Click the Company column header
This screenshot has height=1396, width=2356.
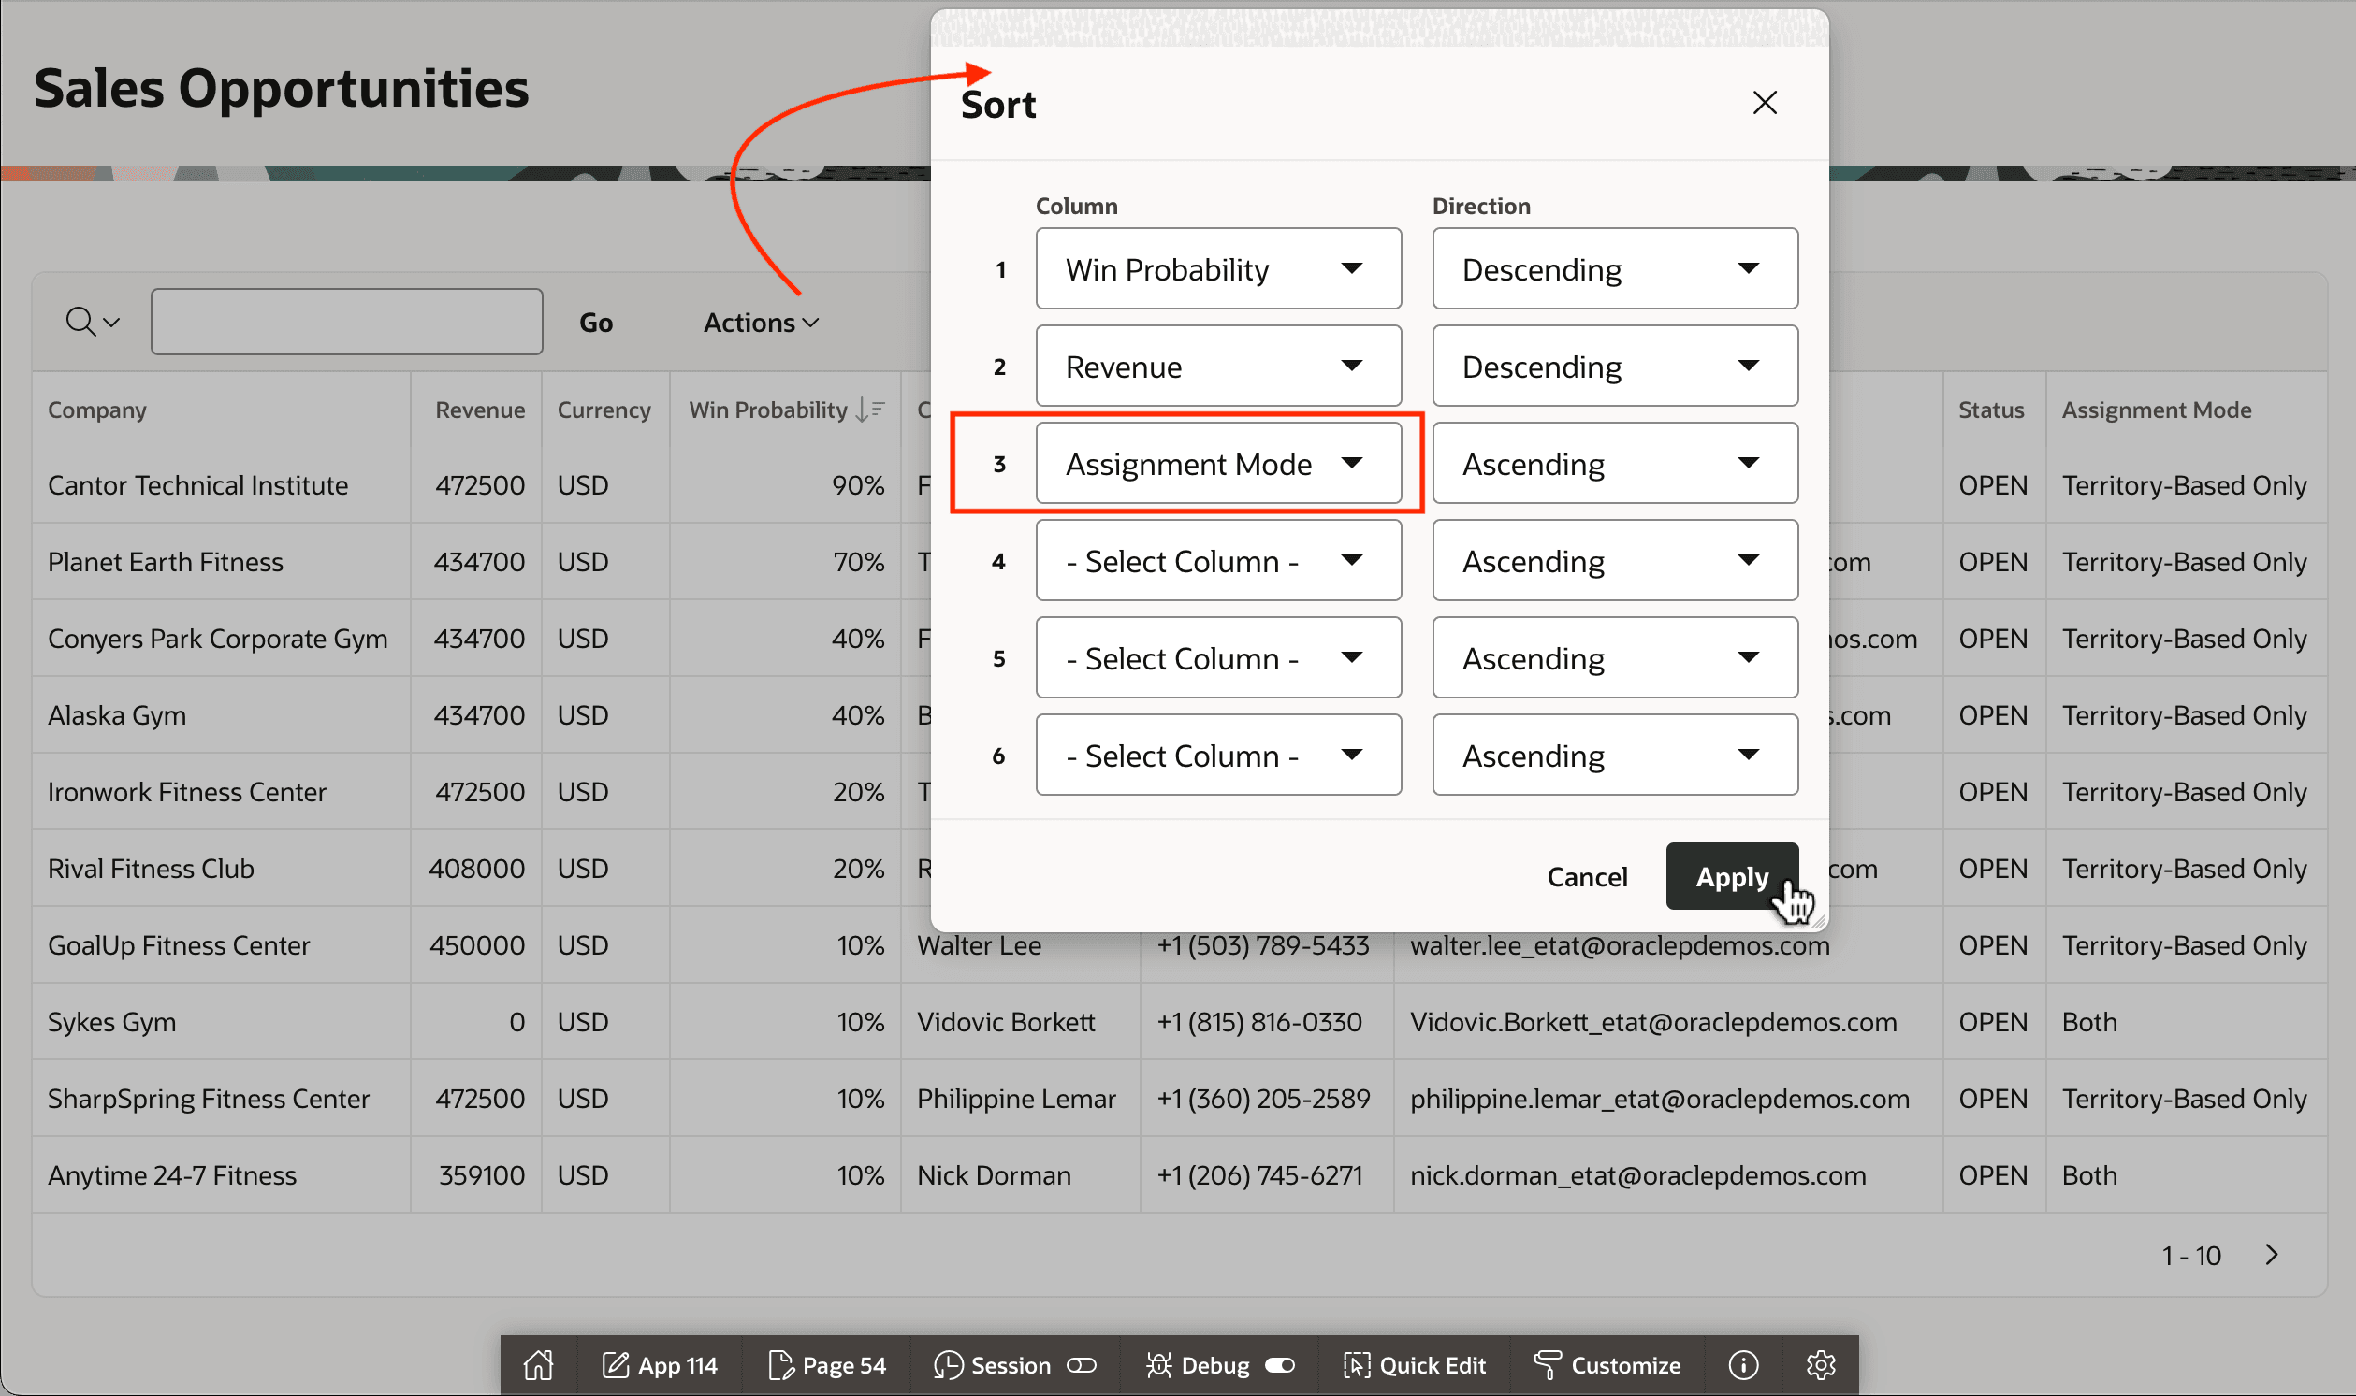click(x=97, y=410)
